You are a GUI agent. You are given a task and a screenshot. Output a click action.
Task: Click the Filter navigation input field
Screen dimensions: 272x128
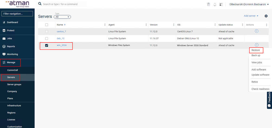coord(17,14)
